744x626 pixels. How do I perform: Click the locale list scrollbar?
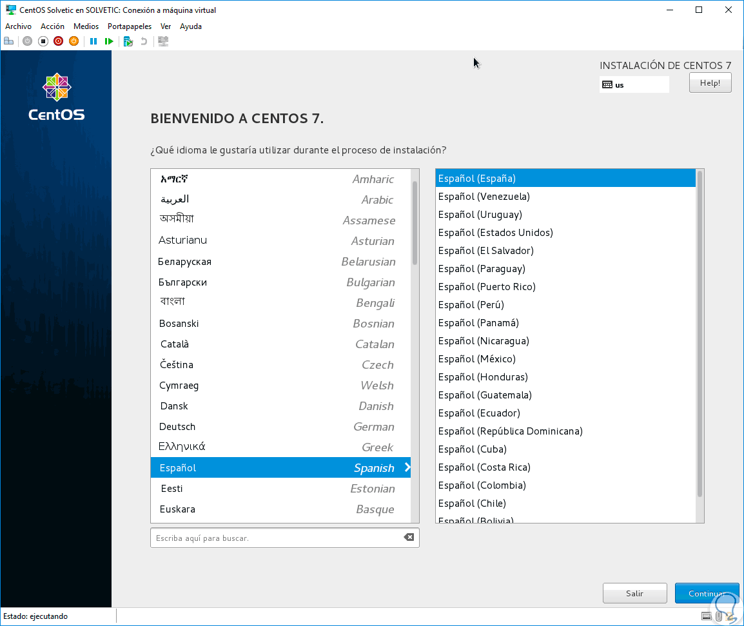(x=700, y=334)
